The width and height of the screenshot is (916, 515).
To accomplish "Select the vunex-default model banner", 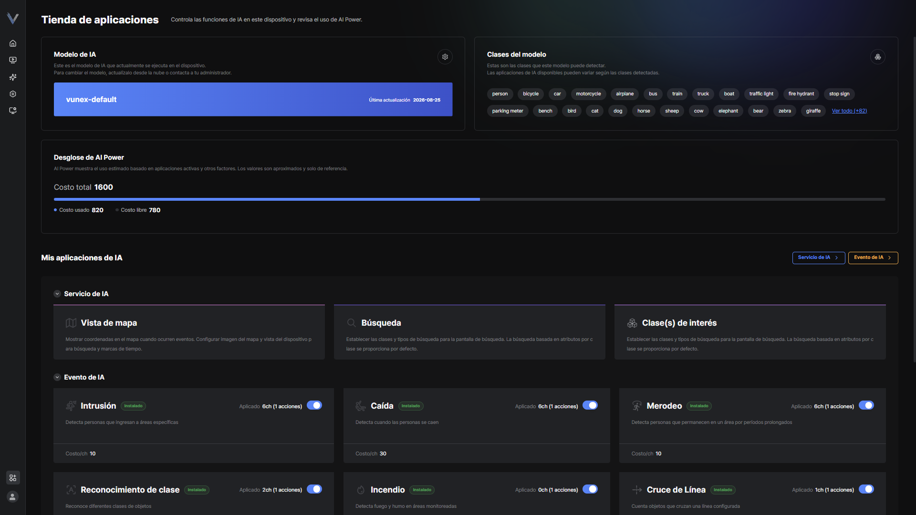I will (x=253, y=100).
